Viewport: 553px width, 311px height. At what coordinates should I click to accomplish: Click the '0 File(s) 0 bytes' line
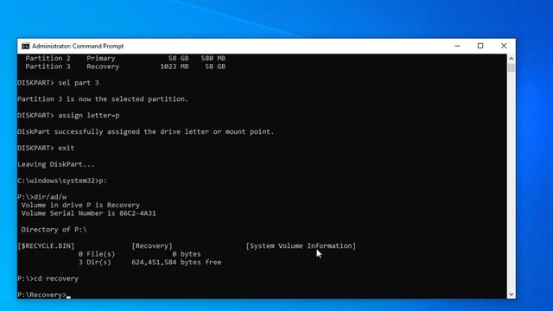click(x=140, y=254)
